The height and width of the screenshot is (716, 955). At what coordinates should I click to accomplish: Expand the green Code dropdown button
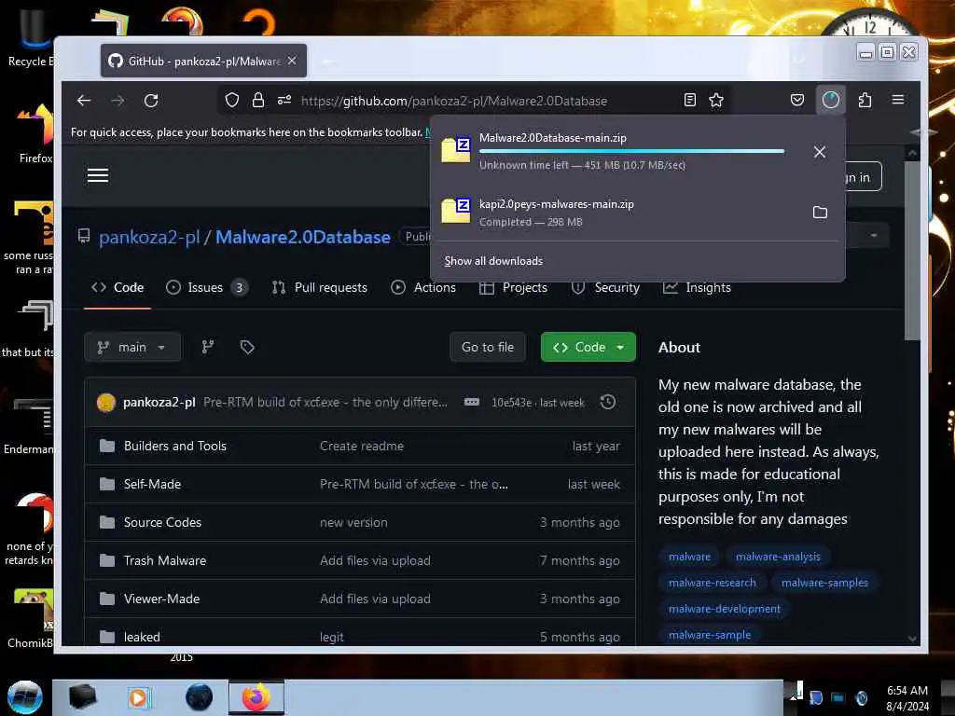point(588,347)
